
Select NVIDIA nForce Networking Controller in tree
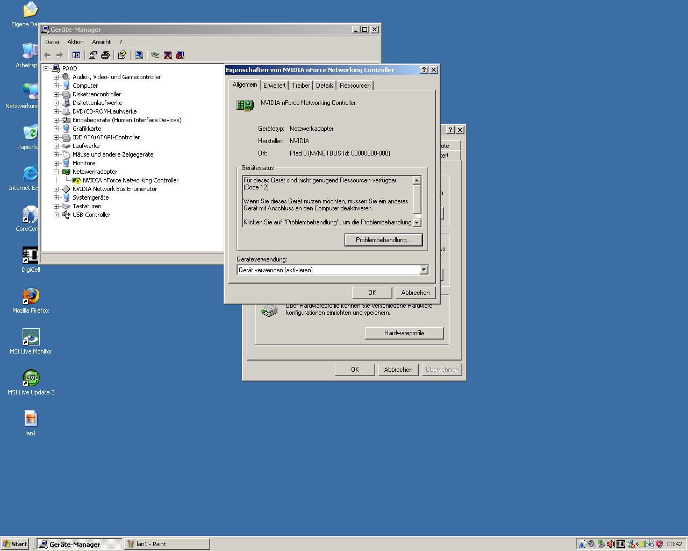click(x=131, y=180)
